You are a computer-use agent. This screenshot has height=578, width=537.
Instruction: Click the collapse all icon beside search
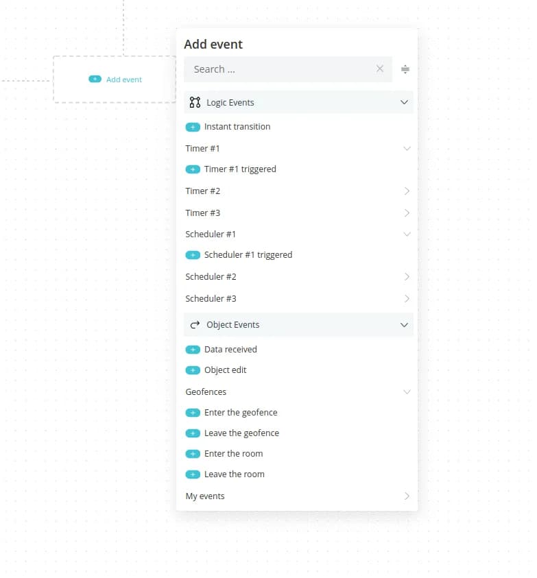coord(405,69)
